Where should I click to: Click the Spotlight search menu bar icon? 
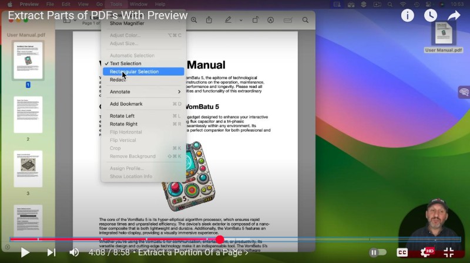tap(390, 4)
